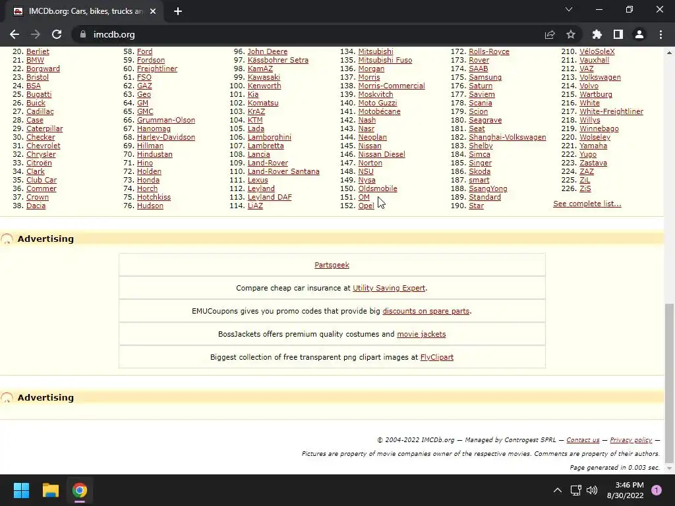The image size is (675, 506).
Task: Open the SsangYong make link
Action: [x=488, y=188]
